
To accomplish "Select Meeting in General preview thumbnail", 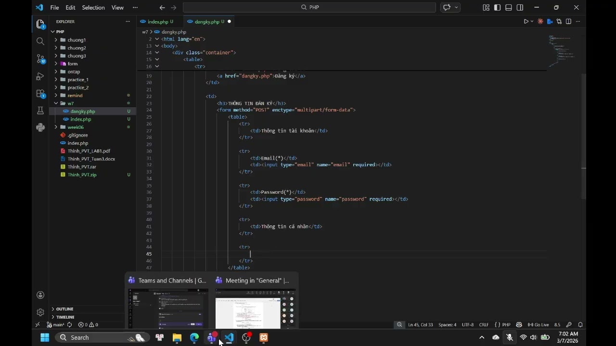I will (x=255, y=308).
